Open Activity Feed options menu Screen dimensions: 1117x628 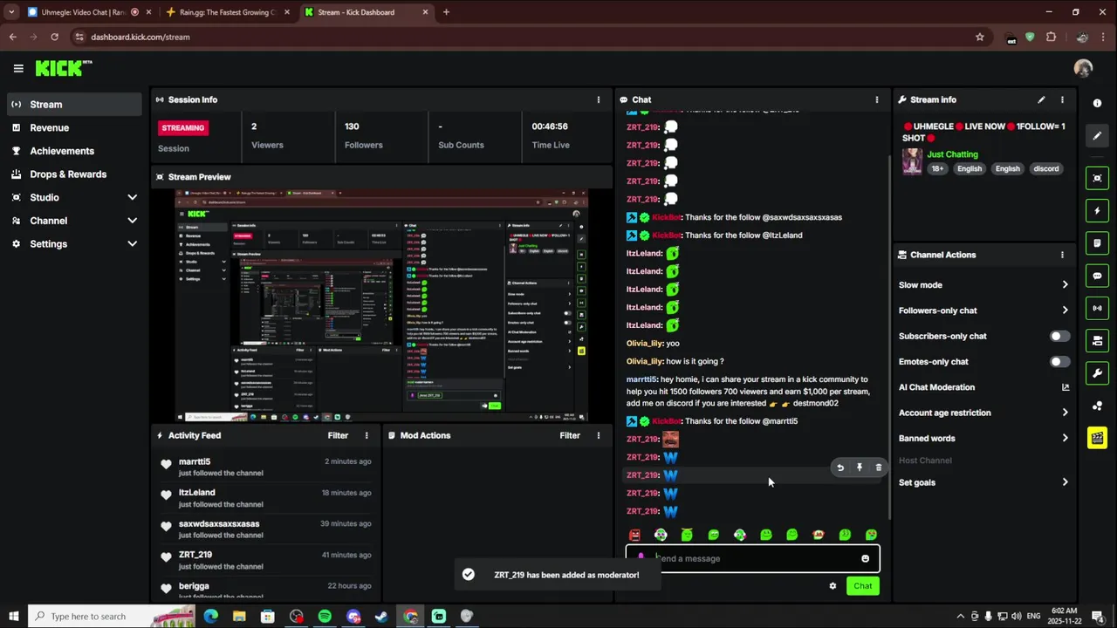click(x=367, y=435)
